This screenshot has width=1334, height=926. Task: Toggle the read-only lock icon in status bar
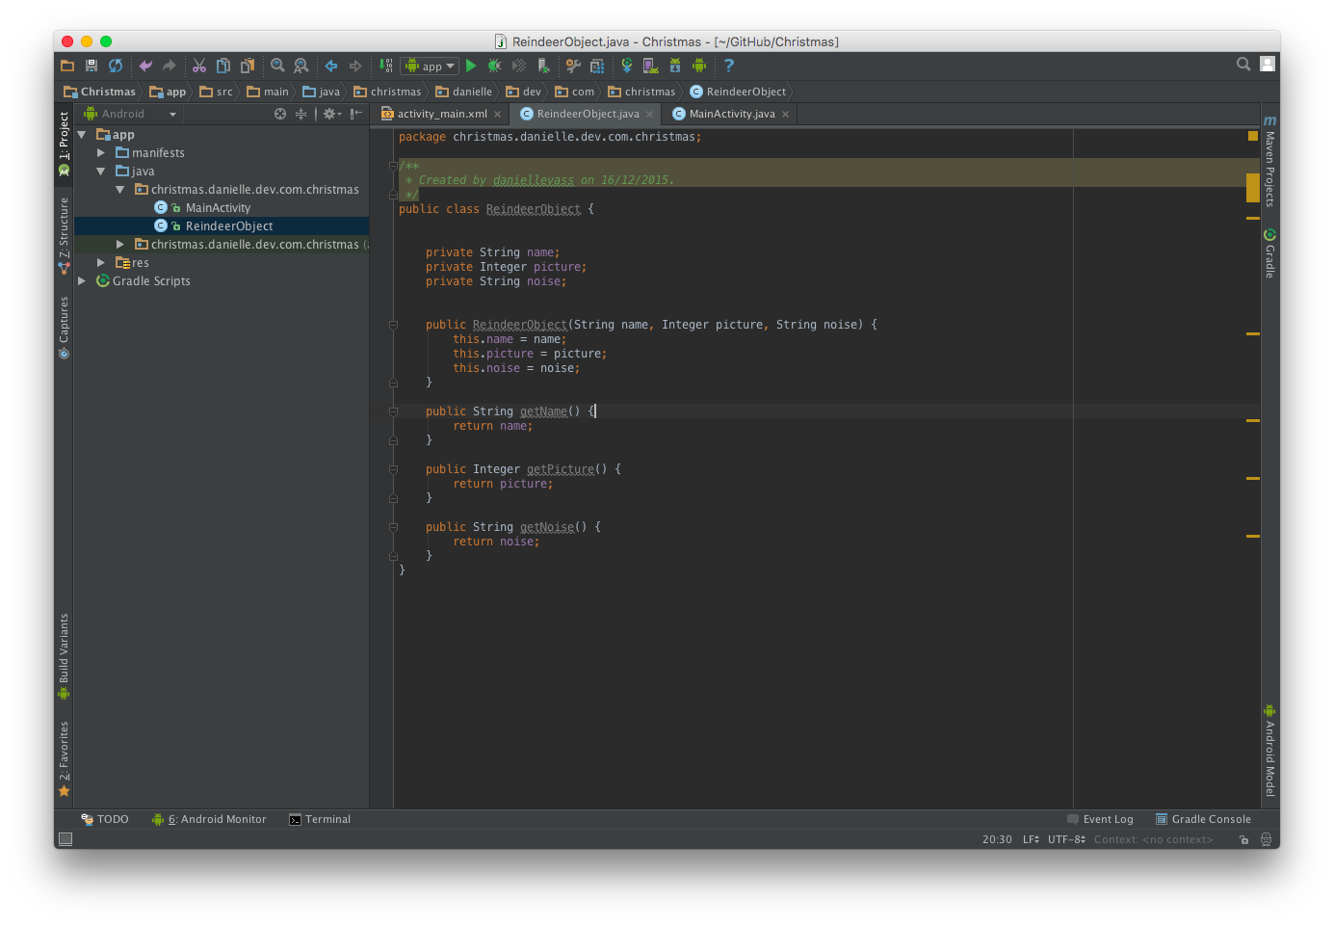coord(1243,839)
